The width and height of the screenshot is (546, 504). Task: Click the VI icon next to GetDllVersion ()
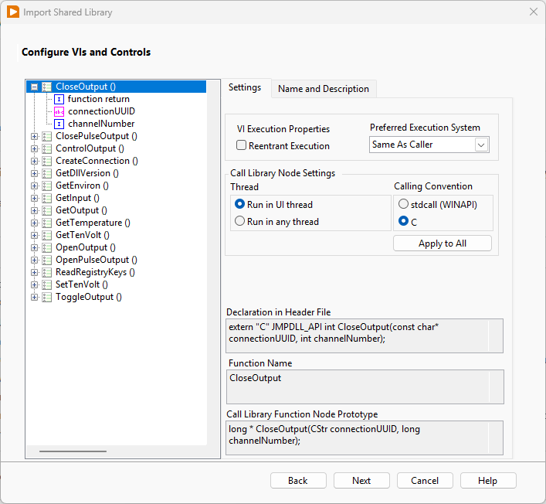[x=47, y=173]
